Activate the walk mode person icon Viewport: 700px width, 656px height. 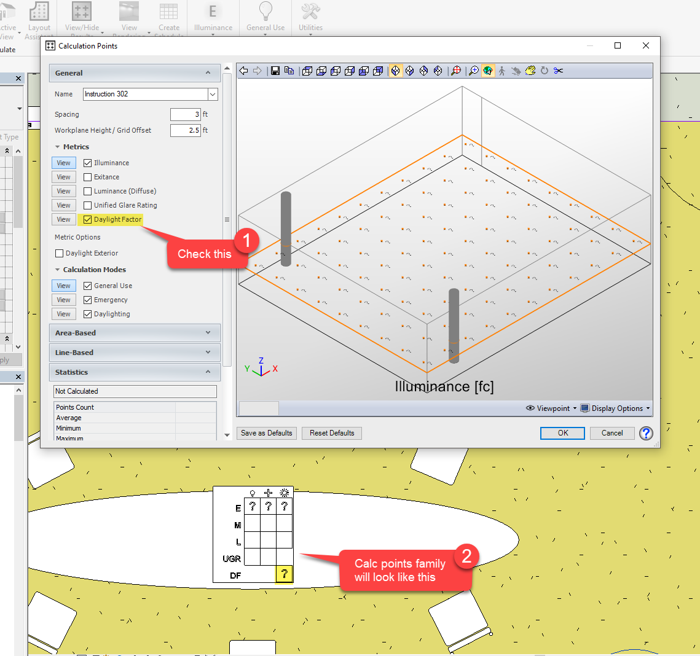[x=502, y=71]
